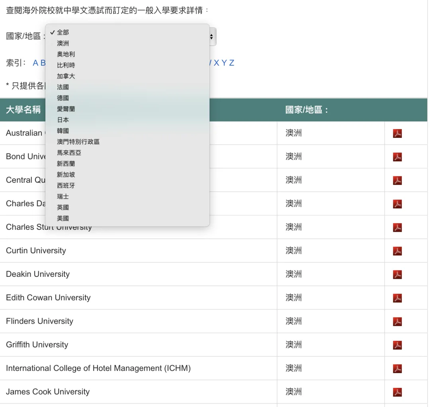Open the PDF for ICHM
Viewport: 430px width, 407px height.
[397, 368]
